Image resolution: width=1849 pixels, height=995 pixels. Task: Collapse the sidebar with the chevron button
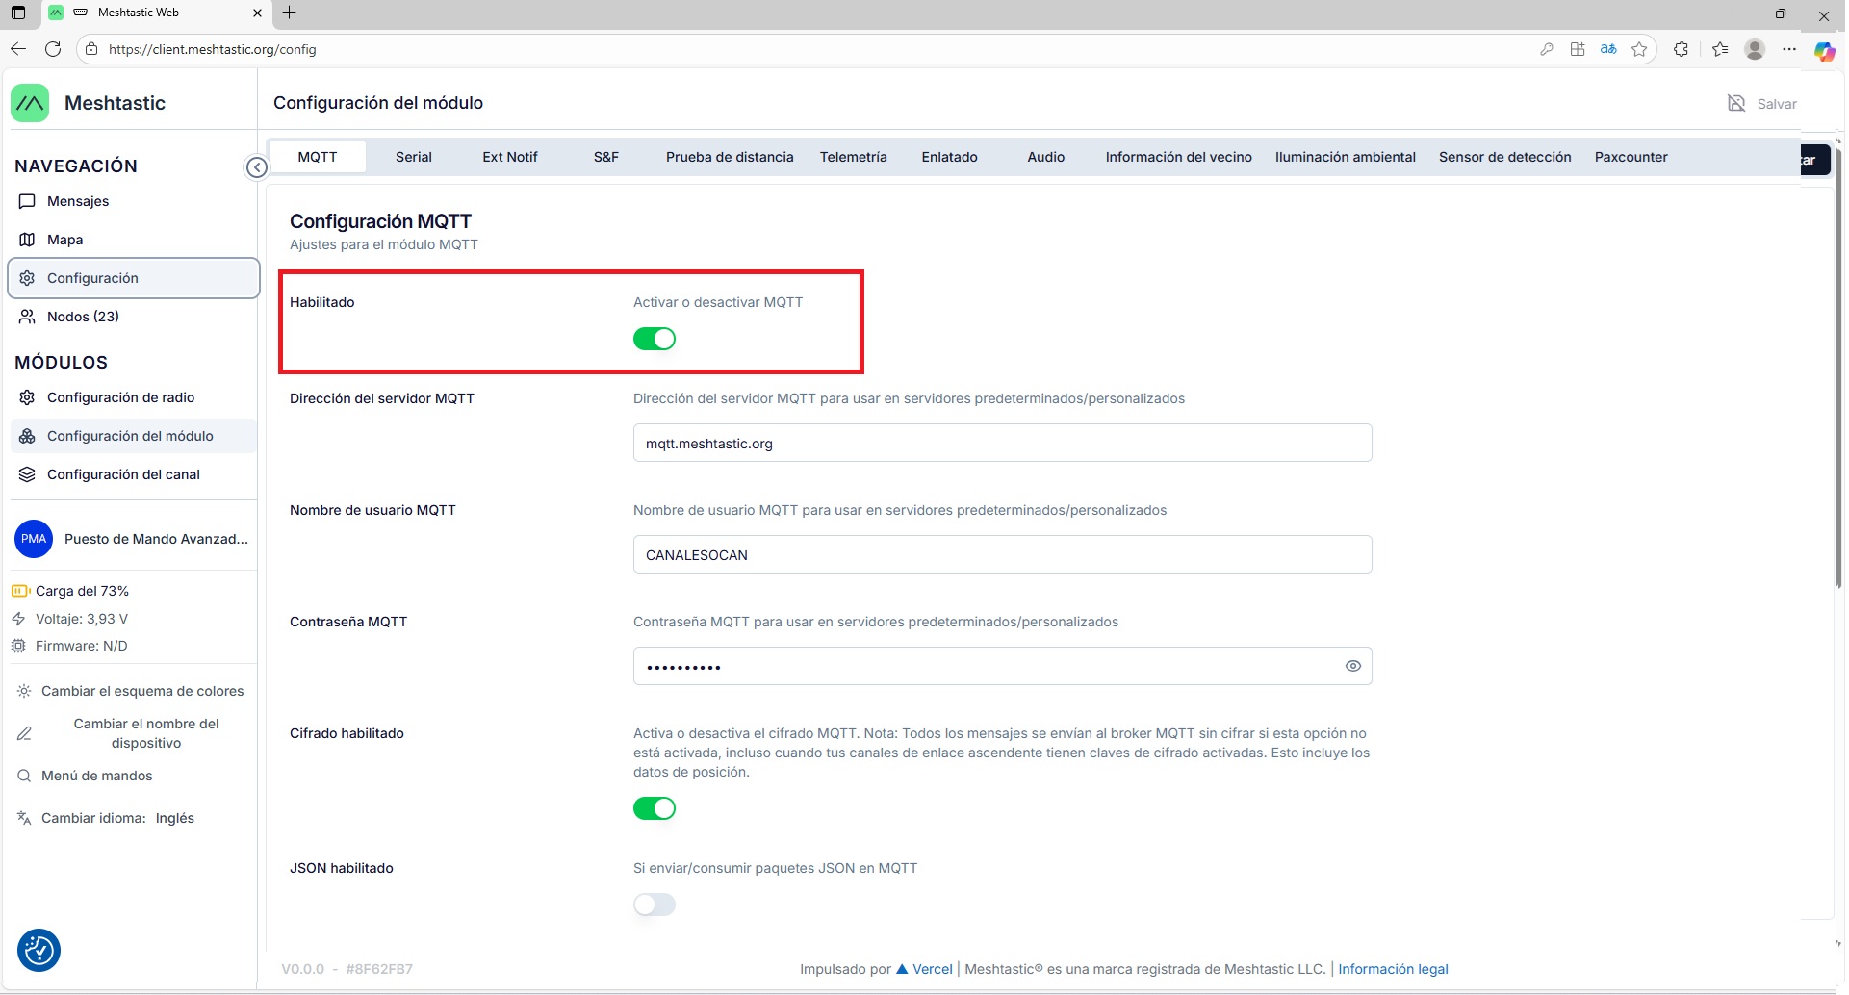pyautogui.click(x=257, y=167)
